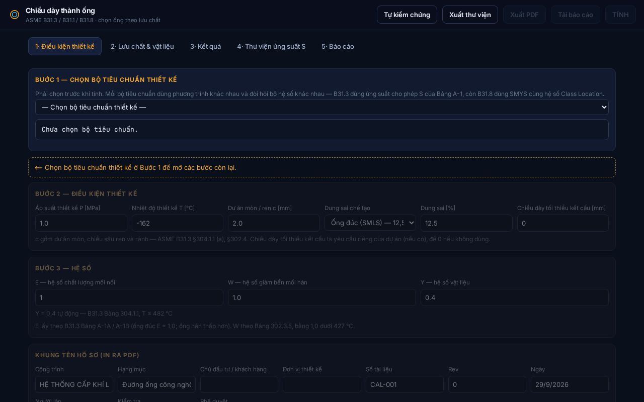Select the W hệ số giảm bền mối hàn field
644x402 pixels.
pos(322,297)
